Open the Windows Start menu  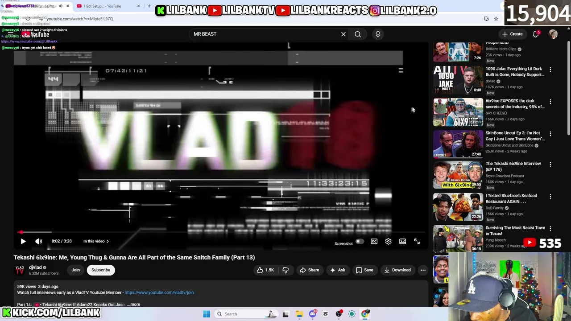tap(207, 314)
